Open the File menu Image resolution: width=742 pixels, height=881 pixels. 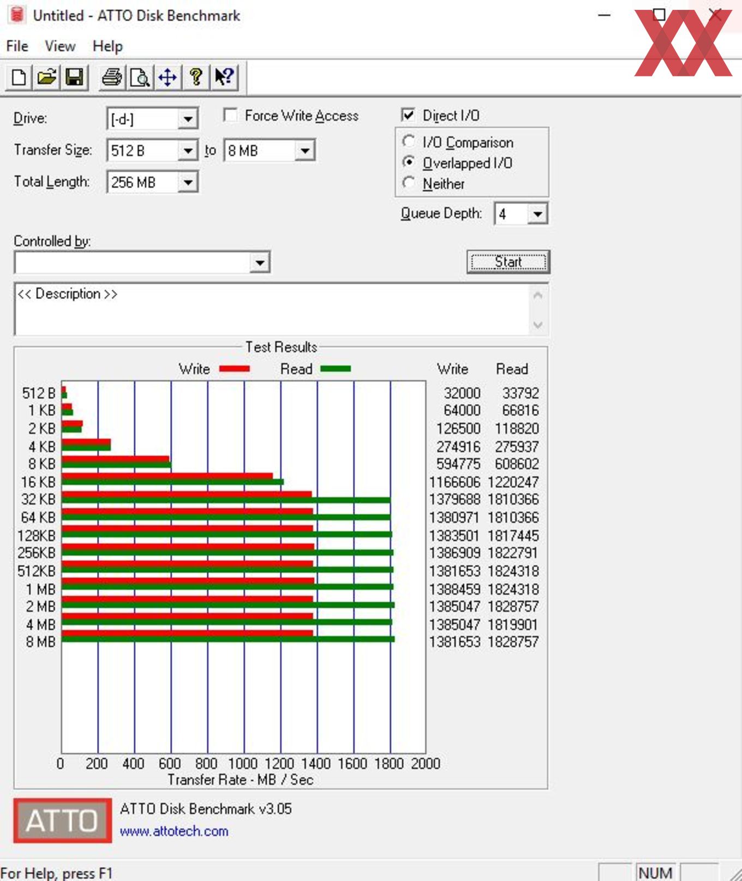click(17, 46)
